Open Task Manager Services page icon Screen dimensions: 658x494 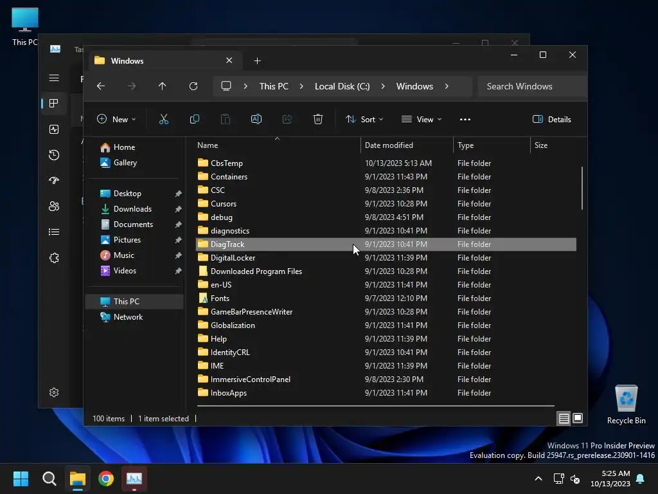tap(54, 258)
